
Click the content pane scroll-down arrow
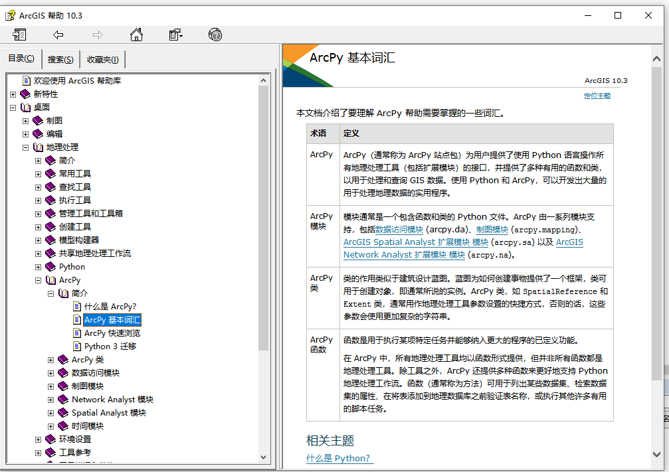[656, 455]
